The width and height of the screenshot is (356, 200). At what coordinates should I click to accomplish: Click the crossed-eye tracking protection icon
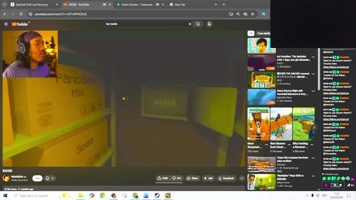click(x=245, y=14)
